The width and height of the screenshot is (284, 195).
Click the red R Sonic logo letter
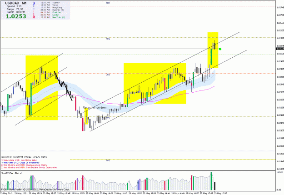point(34,17)
